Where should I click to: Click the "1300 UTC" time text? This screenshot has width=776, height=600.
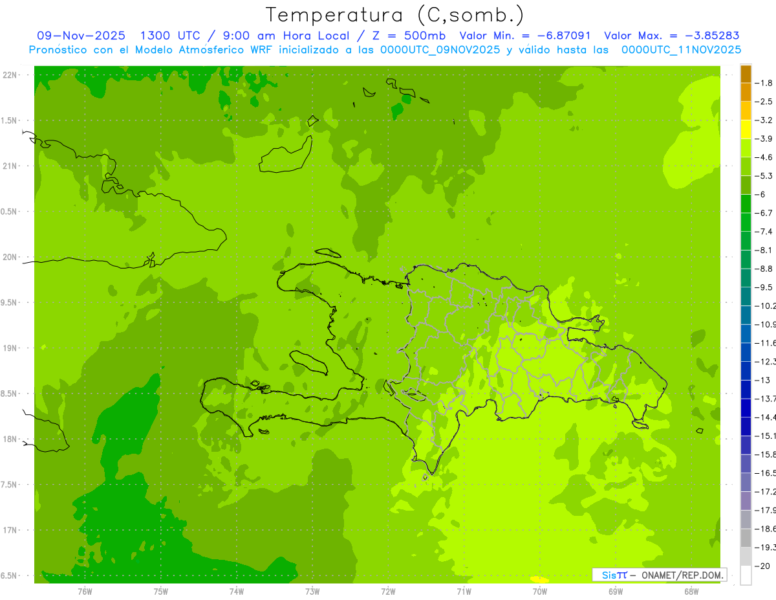pos(171,36)
